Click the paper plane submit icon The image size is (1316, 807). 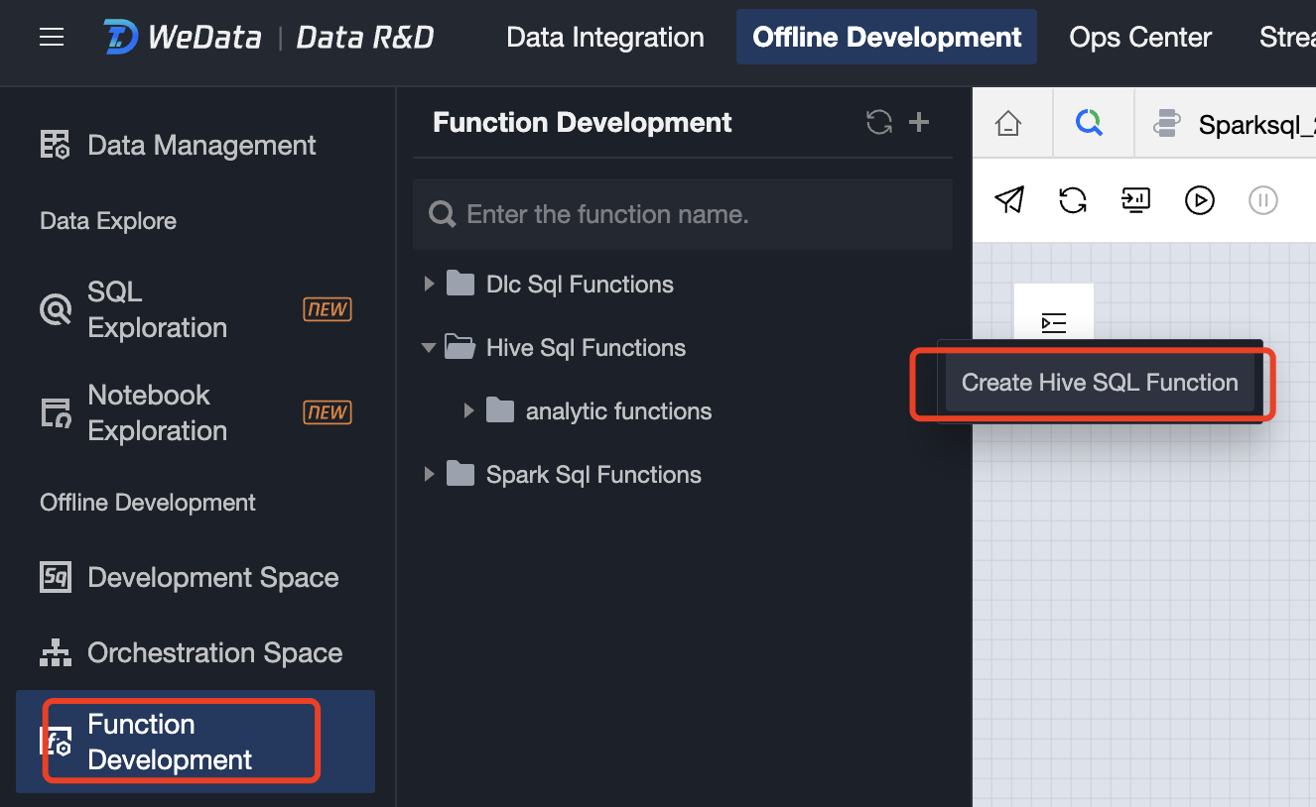(1008, 200)
